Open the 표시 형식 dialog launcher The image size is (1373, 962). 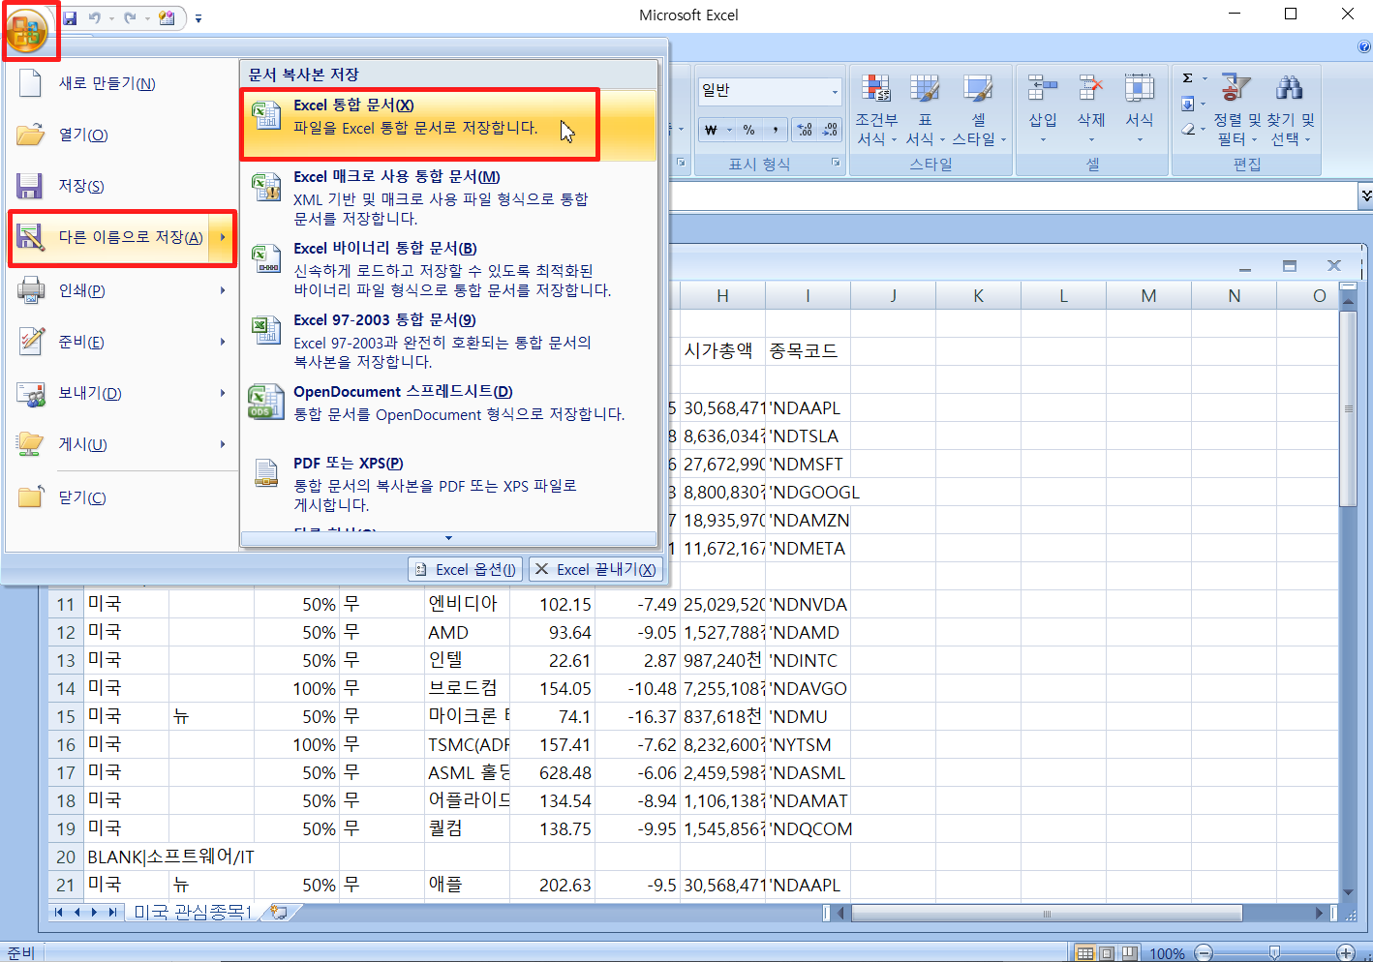pos(836,163)
